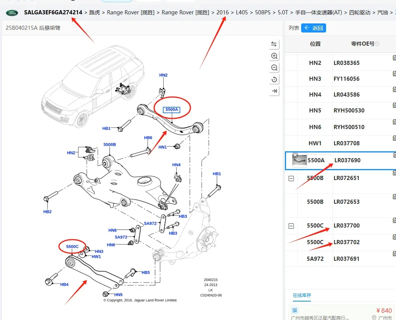Go back with the 返回 button
396x320 pixels.
pos(313,28)
